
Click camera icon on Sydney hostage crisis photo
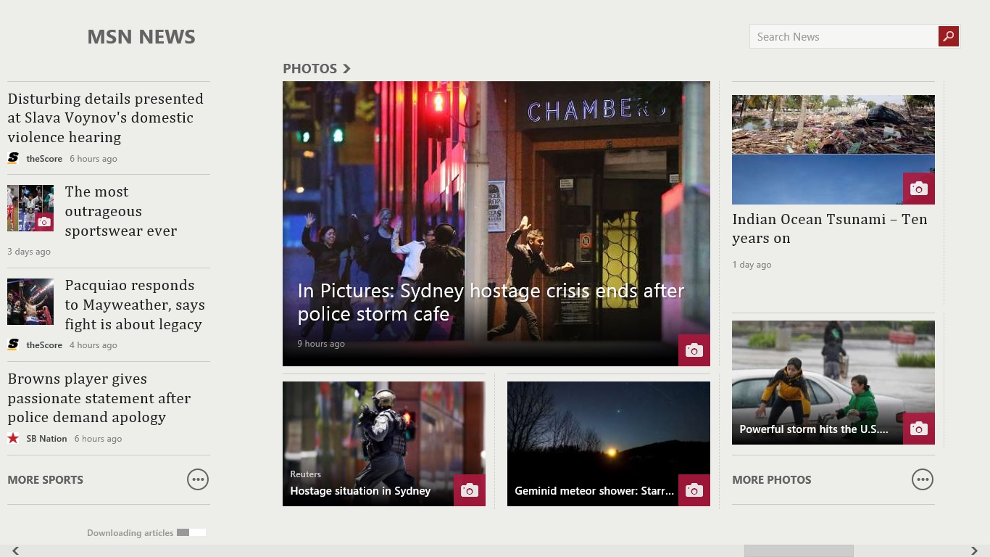point(694,350)
